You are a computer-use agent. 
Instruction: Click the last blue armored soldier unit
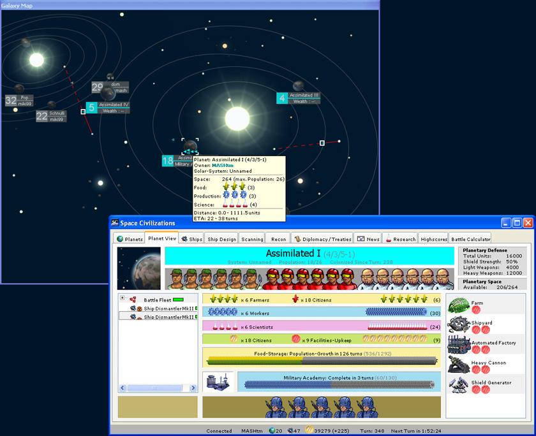(367, 407)
